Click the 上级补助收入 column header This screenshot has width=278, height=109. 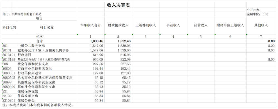(146, 25)
